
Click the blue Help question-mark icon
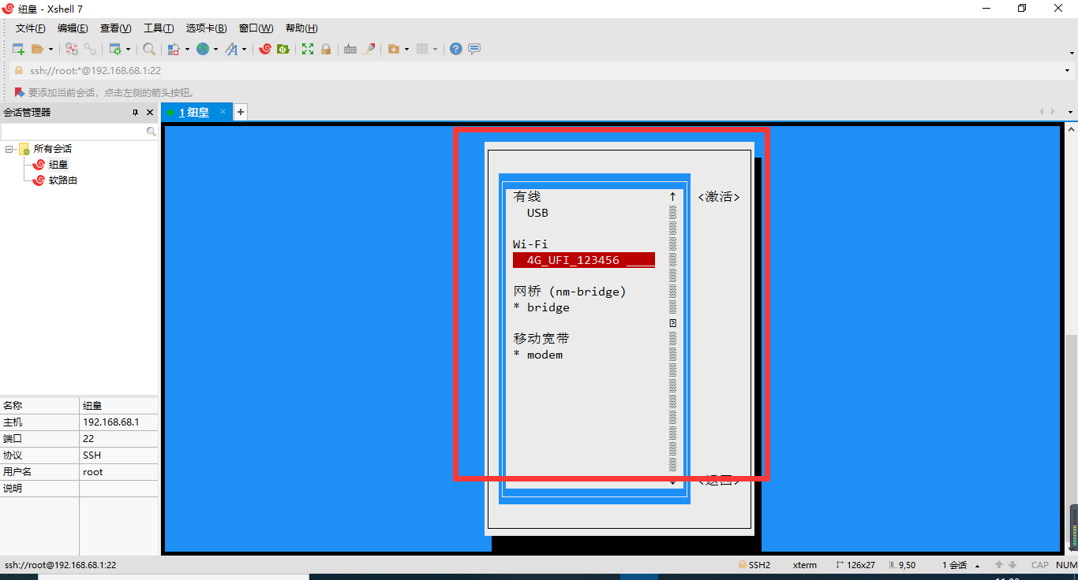[455, 49]
